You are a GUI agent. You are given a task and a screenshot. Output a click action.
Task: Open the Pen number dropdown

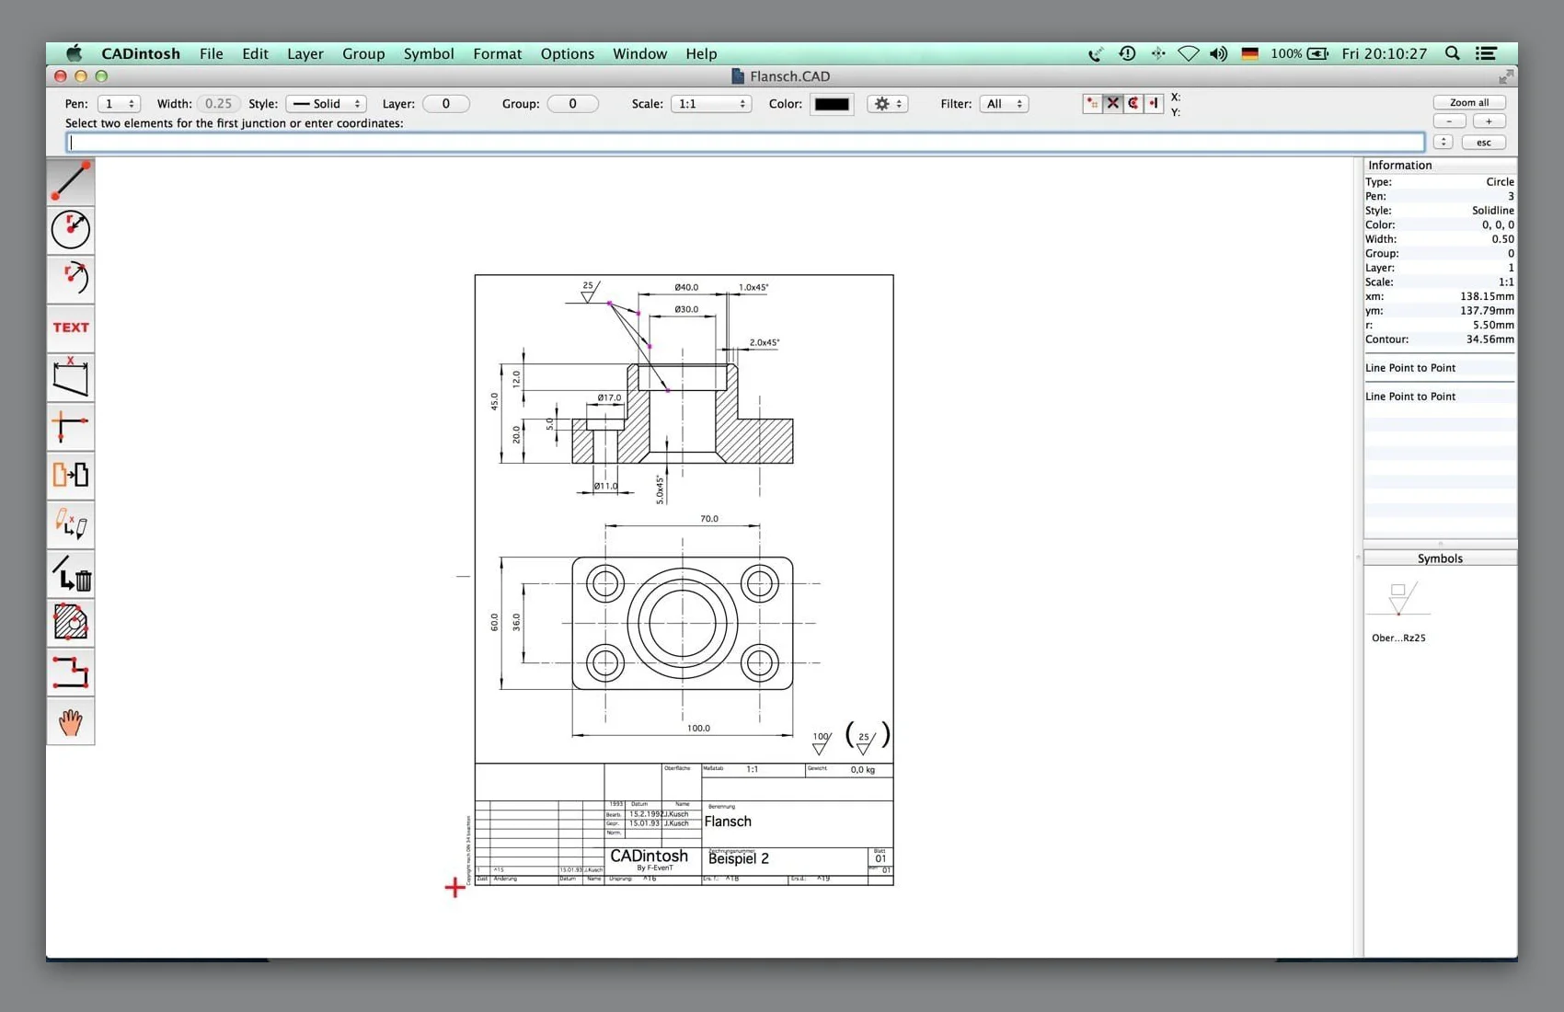click(x=119, y=104)
